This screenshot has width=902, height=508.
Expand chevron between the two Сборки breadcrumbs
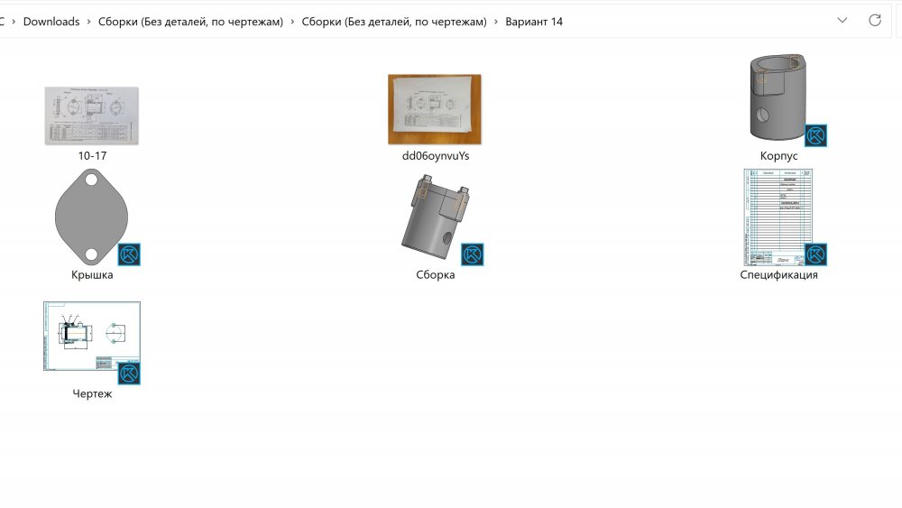click(x=292, y=22)
